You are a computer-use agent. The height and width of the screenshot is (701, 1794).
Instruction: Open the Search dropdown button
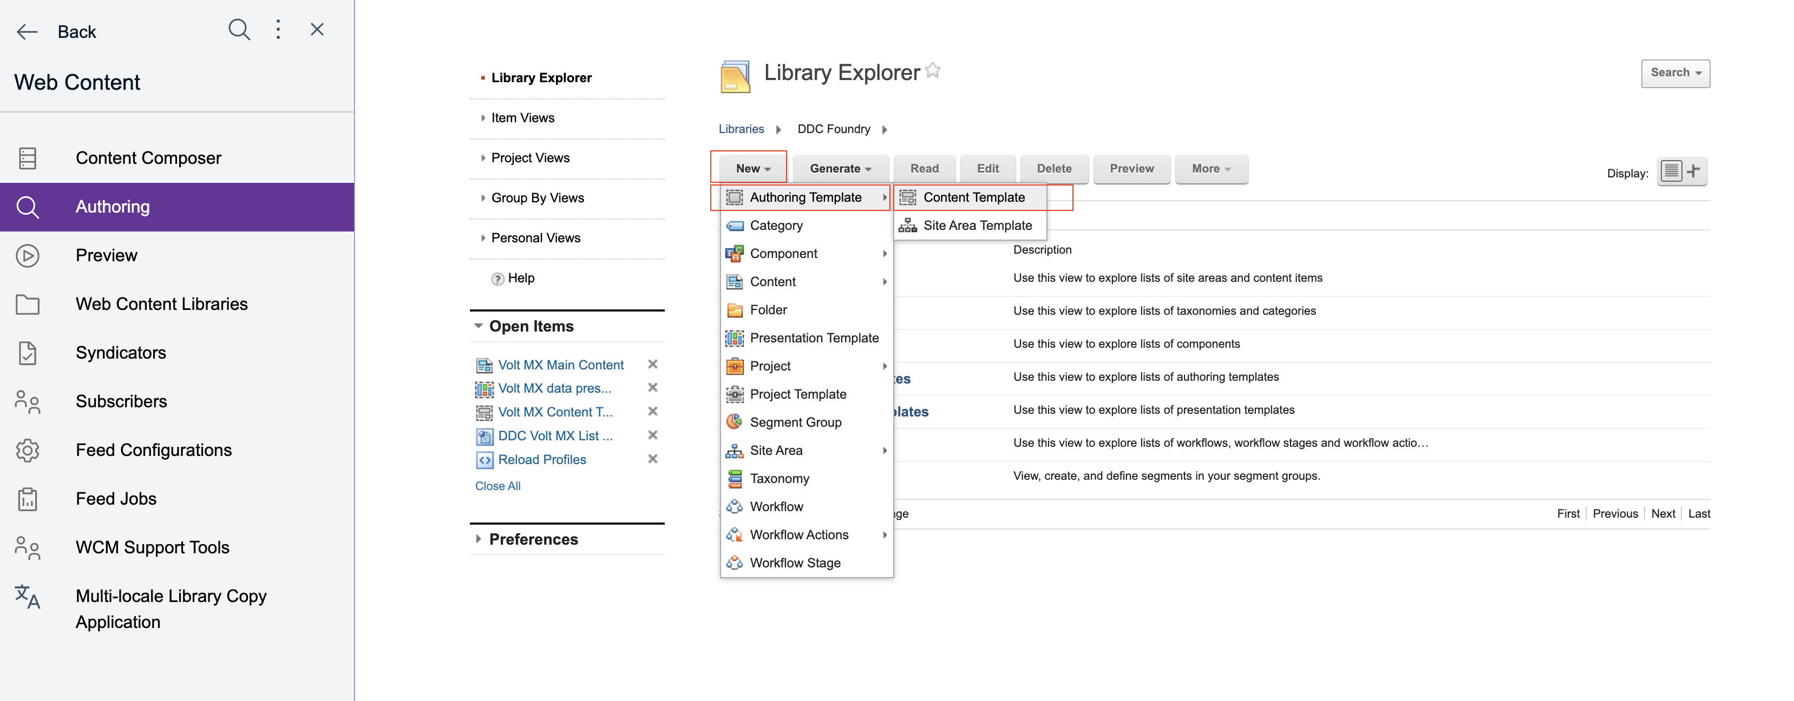[1675, 73]
